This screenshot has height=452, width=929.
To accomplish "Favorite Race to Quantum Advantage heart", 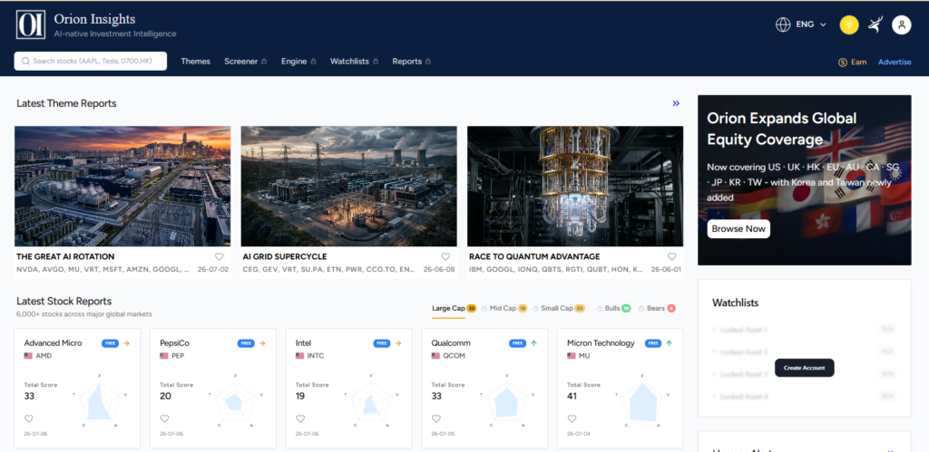I will point(672,256).
